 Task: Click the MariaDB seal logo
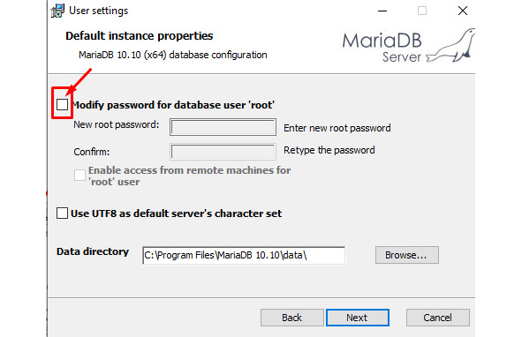pyautogui.click(x=450, y=46)
